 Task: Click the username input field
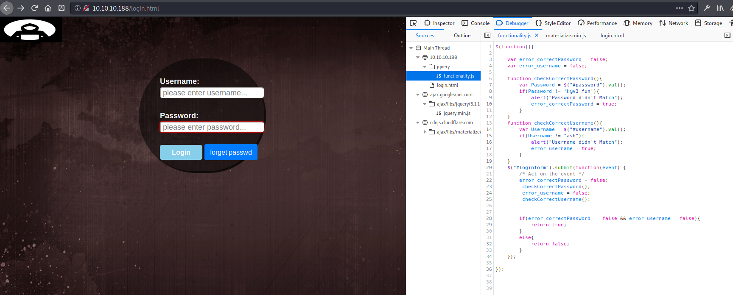coord(212,93)
